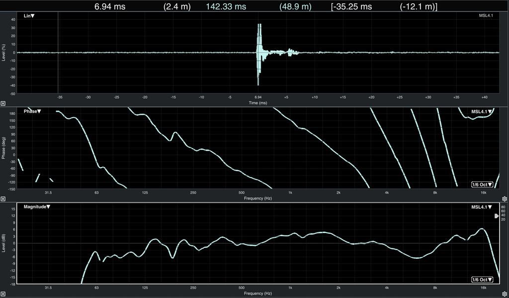
Task: Expand MSL4.1 trace selector in Magnitude graph
Action: point(482,207)
